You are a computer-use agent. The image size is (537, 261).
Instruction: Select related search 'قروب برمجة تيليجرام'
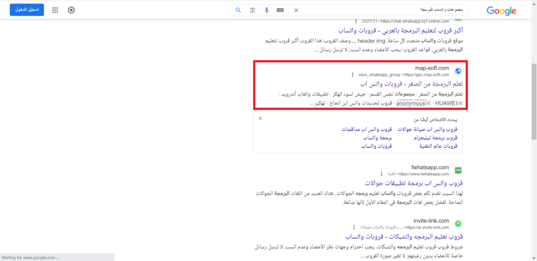(435, 138)
